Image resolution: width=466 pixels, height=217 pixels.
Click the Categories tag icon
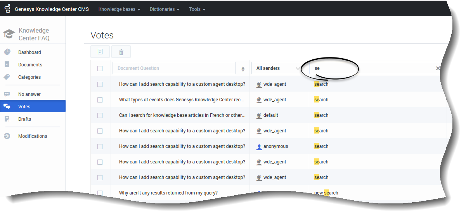[x=7, y=77]
